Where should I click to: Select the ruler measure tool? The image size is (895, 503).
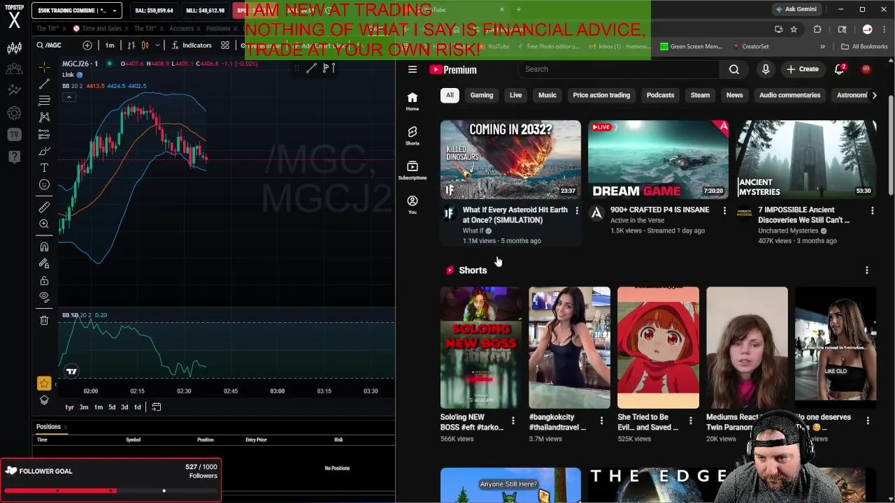pos(44,207)
